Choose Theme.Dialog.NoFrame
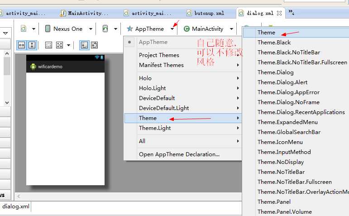349x216 pixels. click(296, 102)
